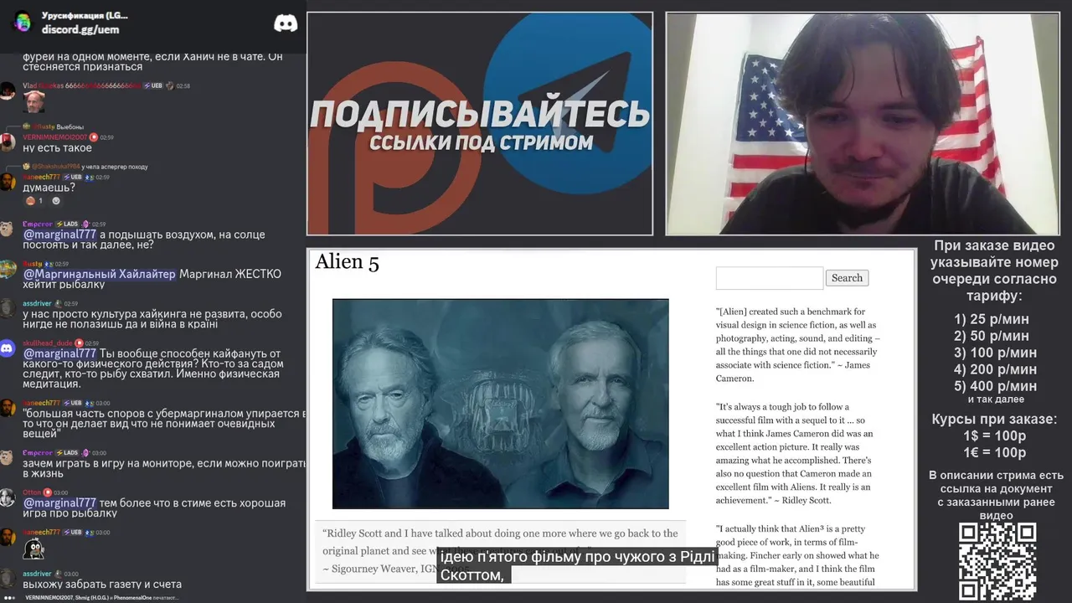This screenshot has height=603, width=1072.
Task: Click the reaction with count 1 under 'думаешь?'
Action: pyautogui.click(x=34, y=201)
